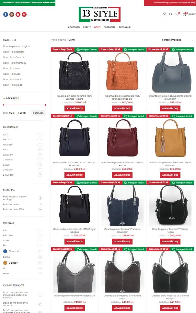Toggle the 22x30cm dimension filter
The height and width of the screenshot is (313, 196).
click(8, 155)
